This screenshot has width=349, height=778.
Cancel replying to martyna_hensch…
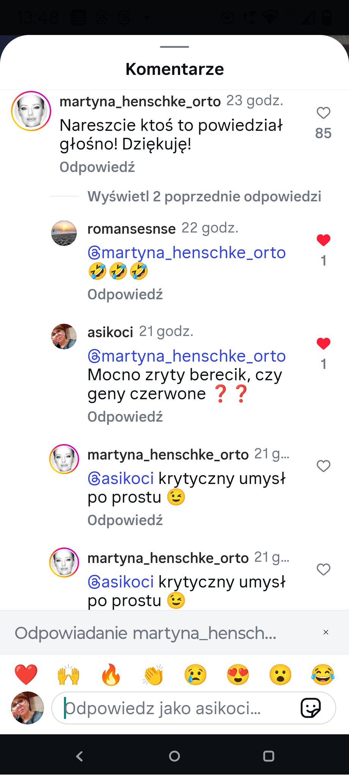325,632
